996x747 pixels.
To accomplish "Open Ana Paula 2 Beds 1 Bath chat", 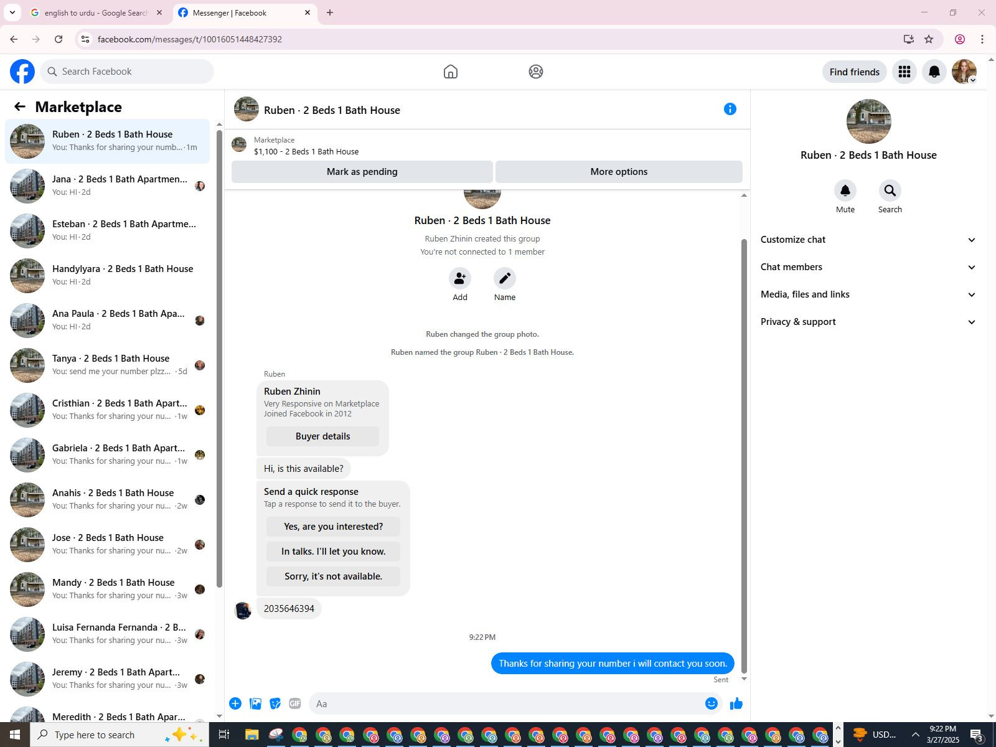I will pyautogui.click(x=107, y=320).
